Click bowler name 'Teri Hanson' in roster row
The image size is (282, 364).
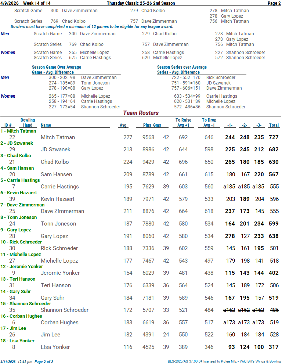(56, 285)
